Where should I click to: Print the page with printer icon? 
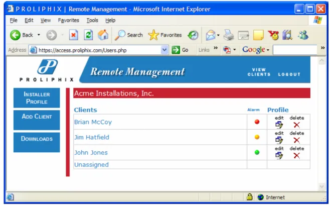coord(229,35)
